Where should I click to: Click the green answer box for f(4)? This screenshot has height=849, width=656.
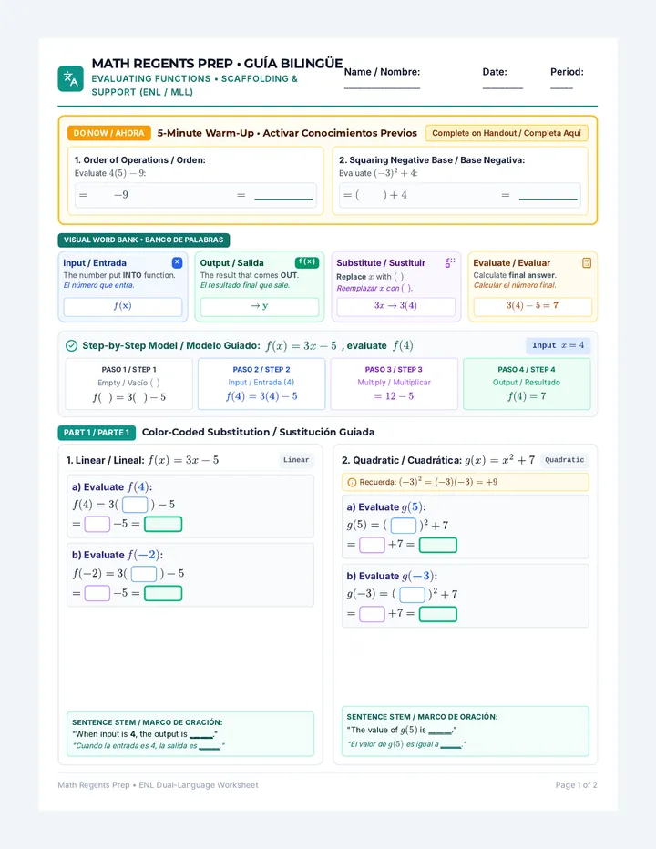coord(163,524)
